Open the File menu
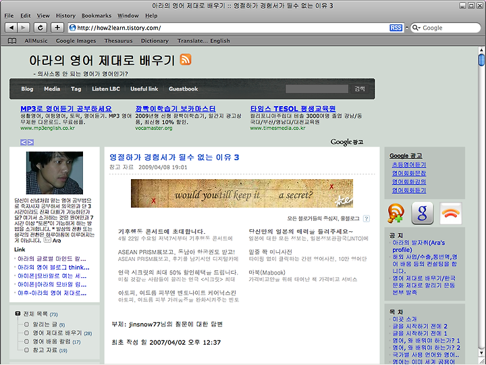This screenshot has width=486, height=365. [9, 16]
